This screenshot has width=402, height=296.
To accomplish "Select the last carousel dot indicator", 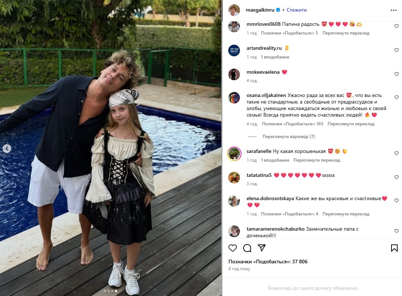I will 116,291.
